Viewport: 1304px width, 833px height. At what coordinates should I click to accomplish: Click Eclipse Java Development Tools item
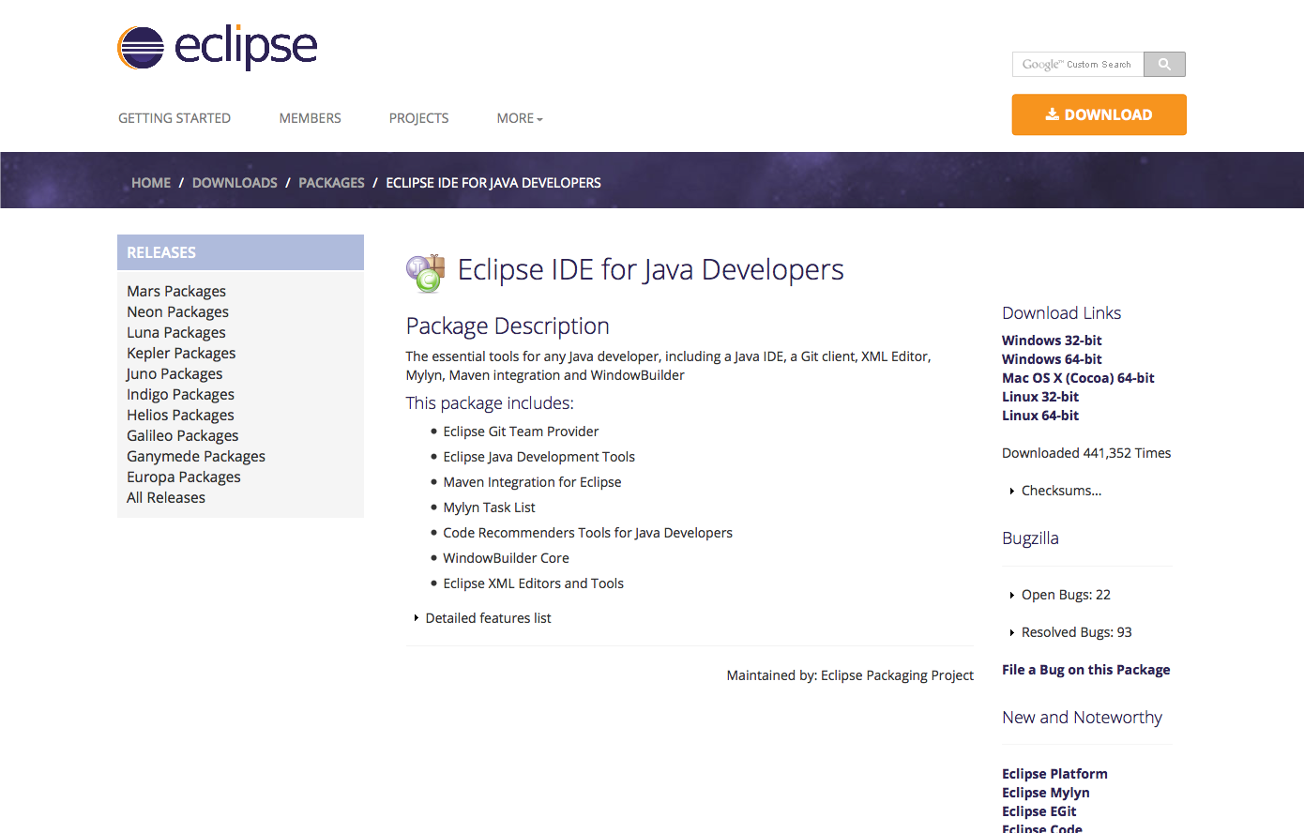click(538, 457)
